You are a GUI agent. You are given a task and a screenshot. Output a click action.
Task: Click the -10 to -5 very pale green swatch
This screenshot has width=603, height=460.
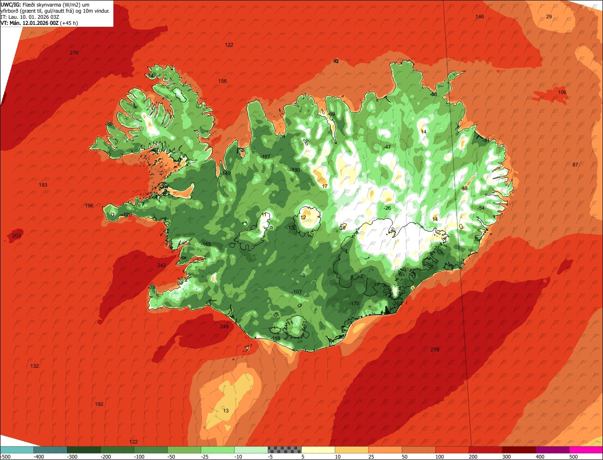tap(251, 450)
